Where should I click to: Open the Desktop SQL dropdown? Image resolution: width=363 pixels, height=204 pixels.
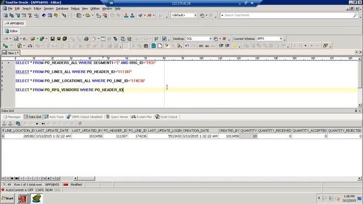click(210, 39)
